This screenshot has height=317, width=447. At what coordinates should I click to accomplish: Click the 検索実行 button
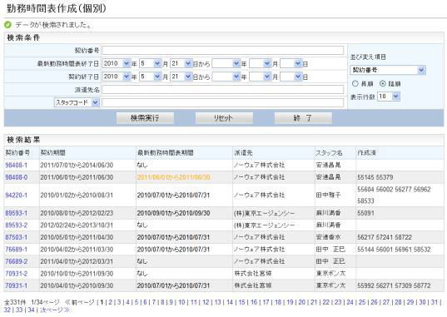click(x=145, y=118)
